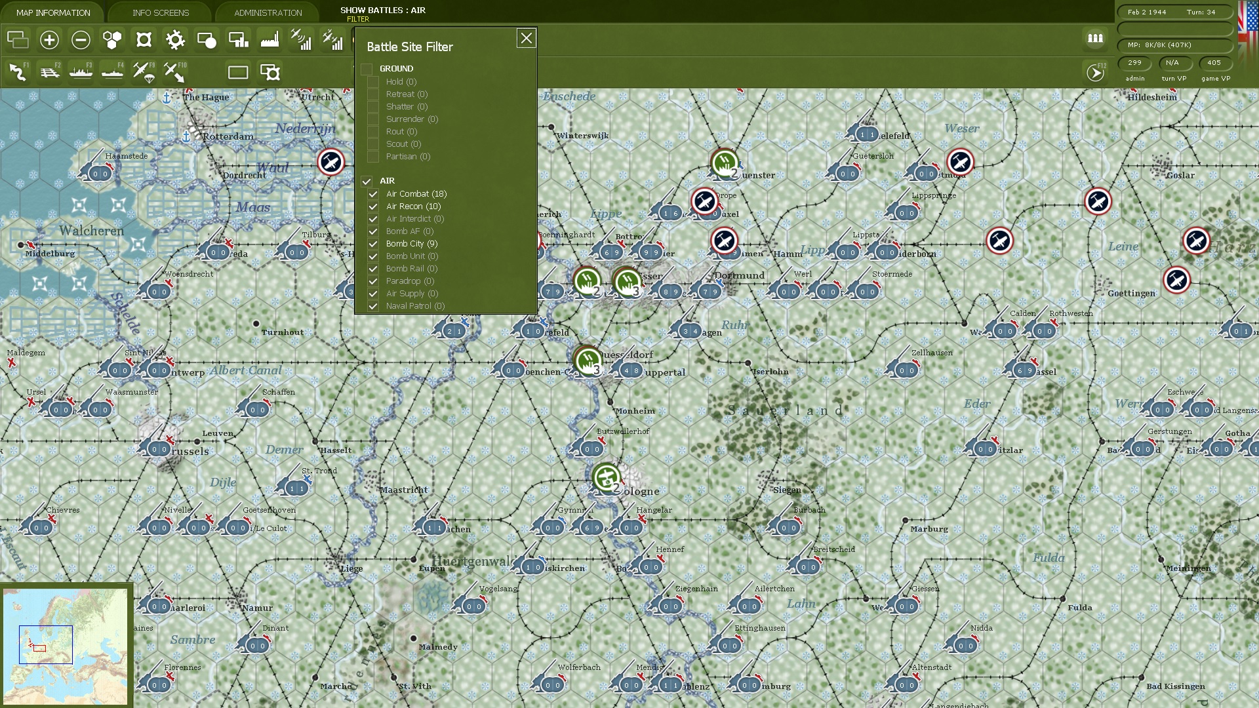Click the bomb city marker near Muenster
The width and height of the screenshot is (1259, 708).
coord(725,163)
